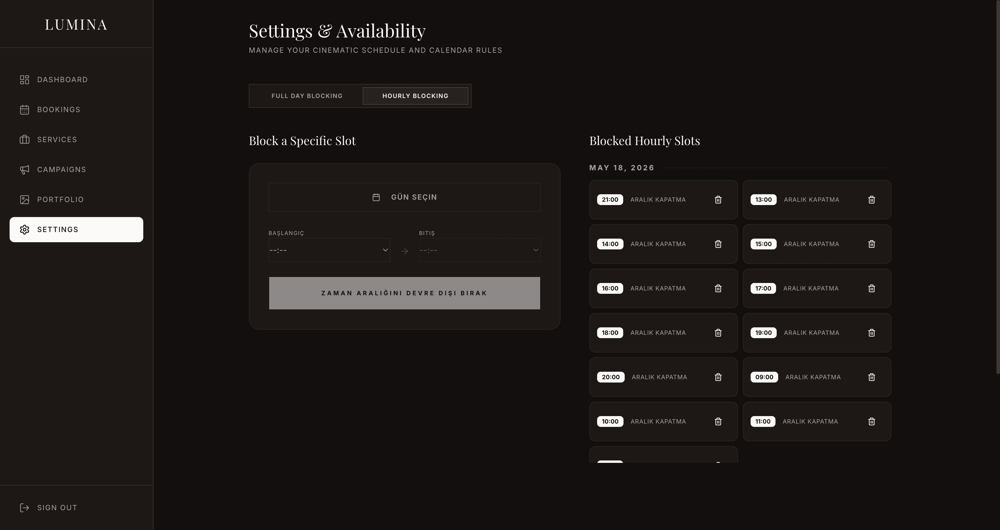Open Gün Seçin day picker

(x=404, y=197)
